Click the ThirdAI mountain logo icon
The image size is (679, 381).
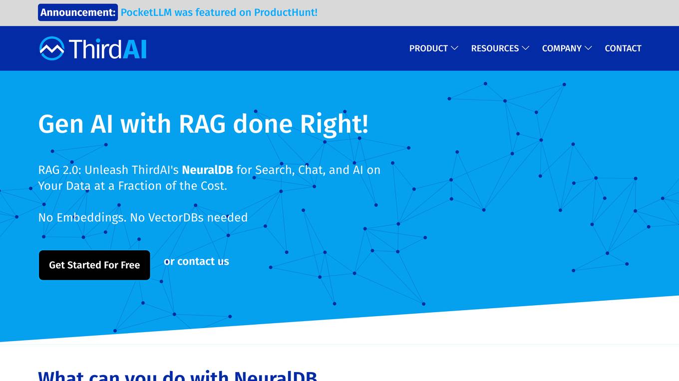pyautogui.click(x=52, y=48)
